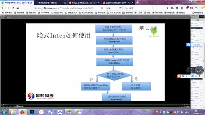Click the system tray volume icon
205x115 pixels.
tap(189, 112)
